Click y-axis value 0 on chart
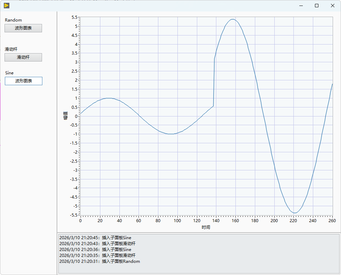 click(76, 116)
